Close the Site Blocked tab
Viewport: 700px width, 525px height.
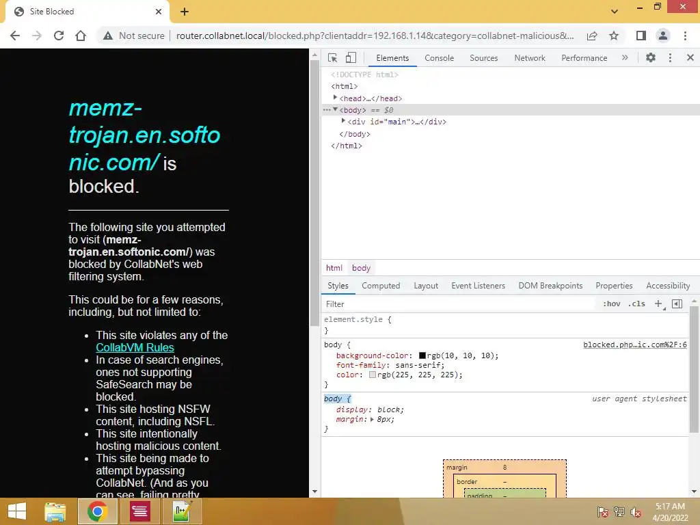coord(159,12)
